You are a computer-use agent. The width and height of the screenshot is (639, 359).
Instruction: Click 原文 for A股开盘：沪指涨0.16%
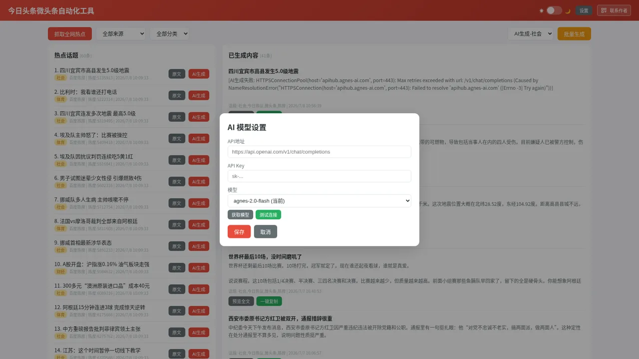177,268
